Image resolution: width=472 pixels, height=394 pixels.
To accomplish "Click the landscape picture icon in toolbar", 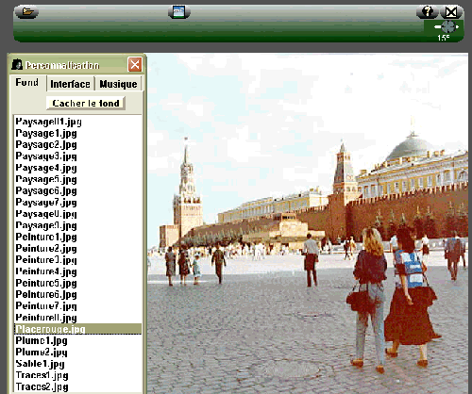I will pyautogui.click(x=179, y=12).
